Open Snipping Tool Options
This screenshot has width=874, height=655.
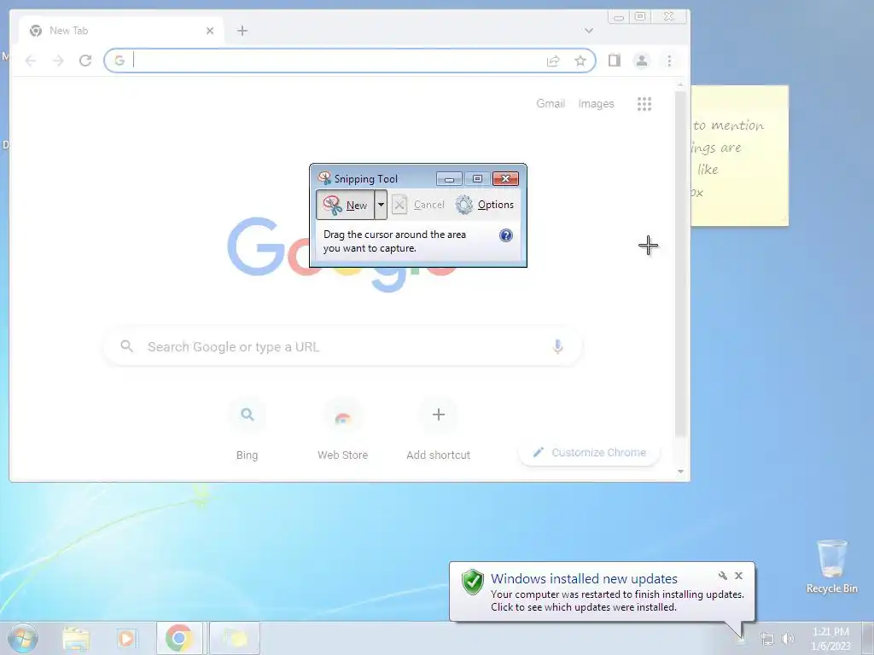(x=485, y=205)
